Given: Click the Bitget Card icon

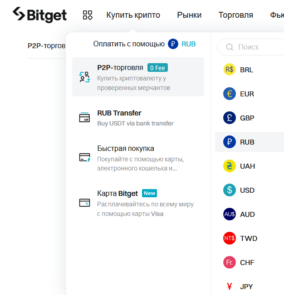Looking at the screenshot, I should 84,203.
